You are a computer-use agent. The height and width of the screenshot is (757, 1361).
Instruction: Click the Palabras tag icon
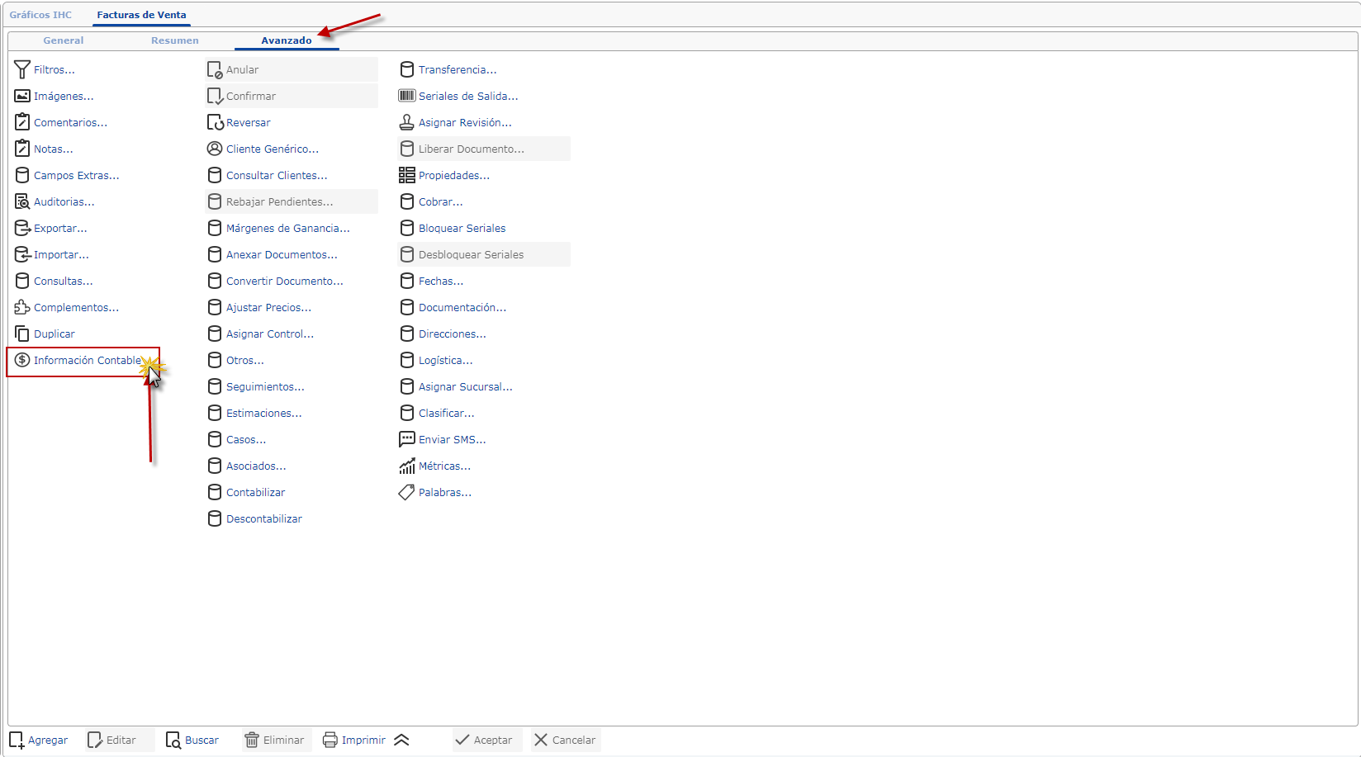(x=407, y=493)
